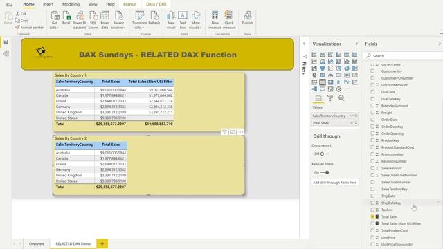443x249 pixels.
Task: Check the CustomerKey field
Action: [x=372, y=71]
